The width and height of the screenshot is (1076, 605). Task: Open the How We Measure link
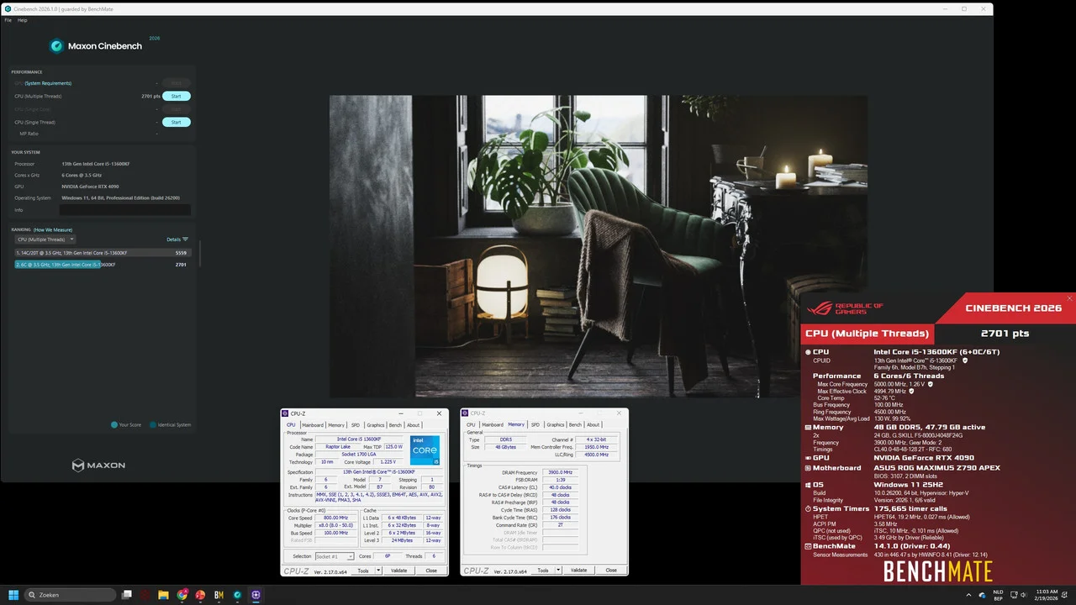tap(53, 229)
